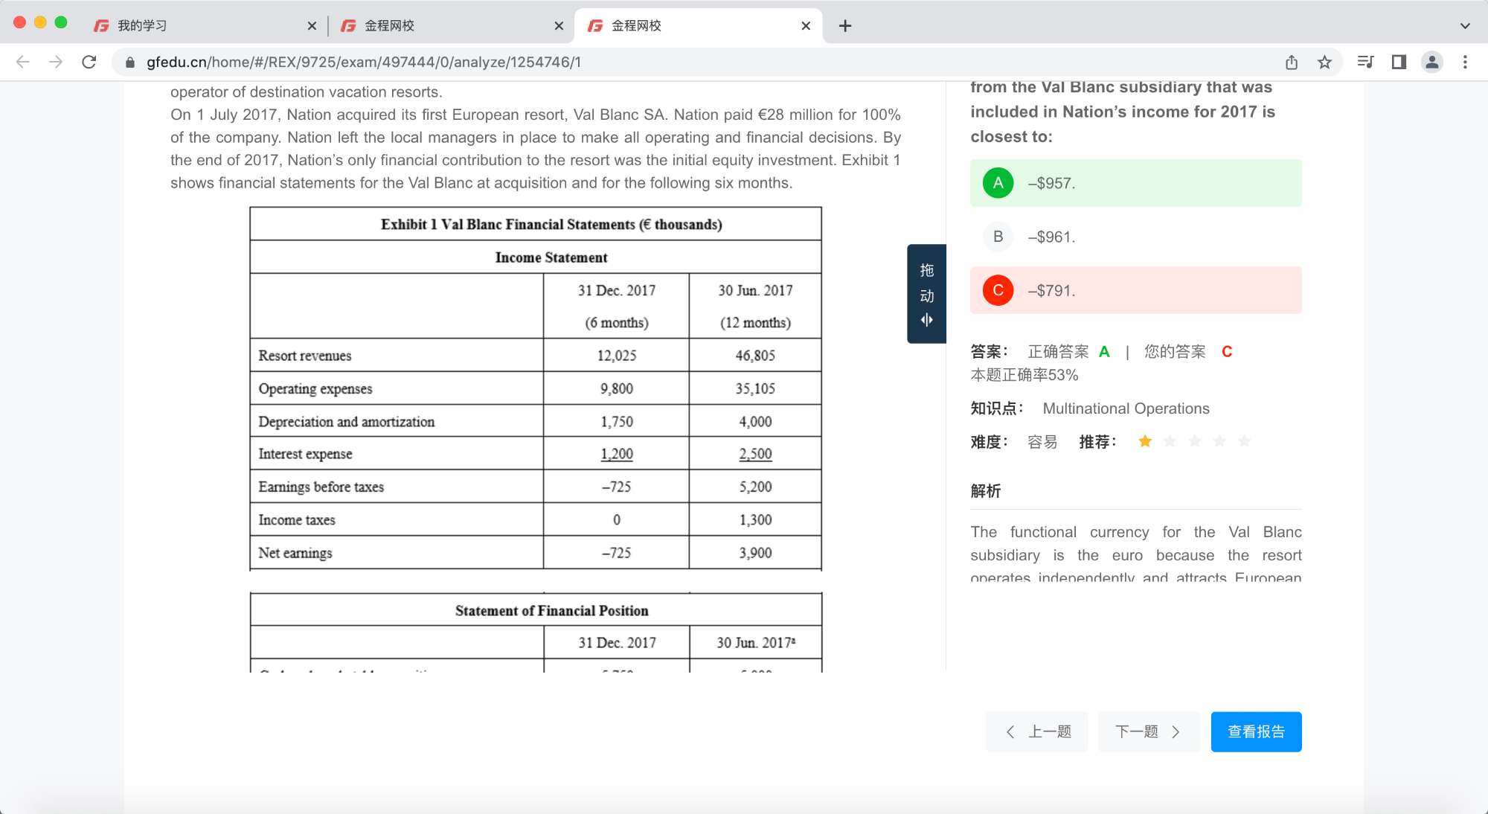Go to next question 下一题
Screen dimensions: 1488x814
tap(1148, 731)
